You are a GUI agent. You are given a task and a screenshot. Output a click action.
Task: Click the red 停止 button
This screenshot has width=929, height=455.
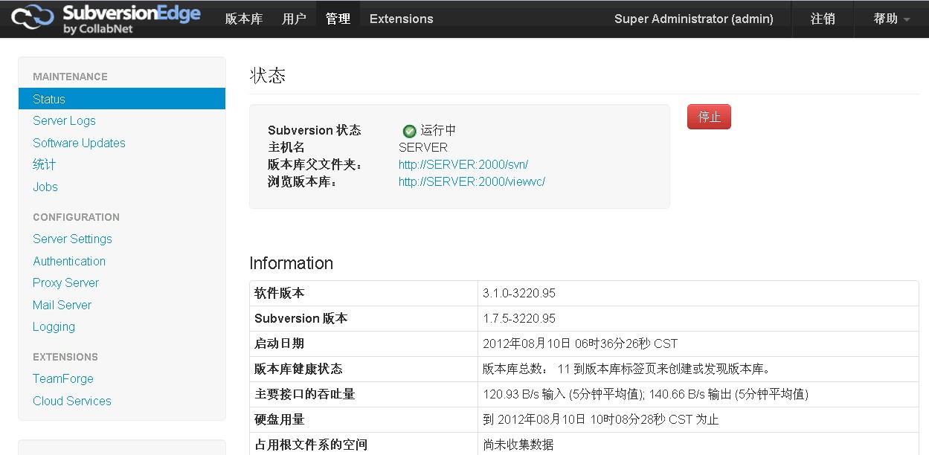click(x=709, y=117)
